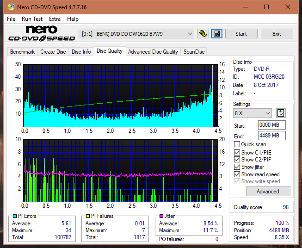302x248 pixels.
Task: Click Jitter average 8.54 % value
Action: point(211,223)
